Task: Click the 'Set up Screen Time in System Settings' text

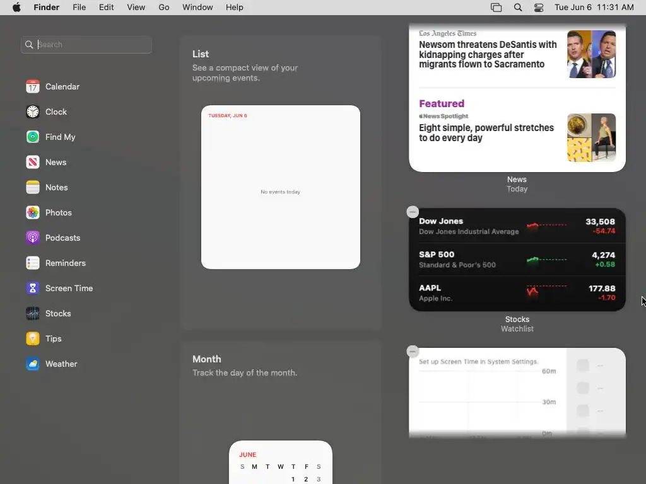Action: 478,361
